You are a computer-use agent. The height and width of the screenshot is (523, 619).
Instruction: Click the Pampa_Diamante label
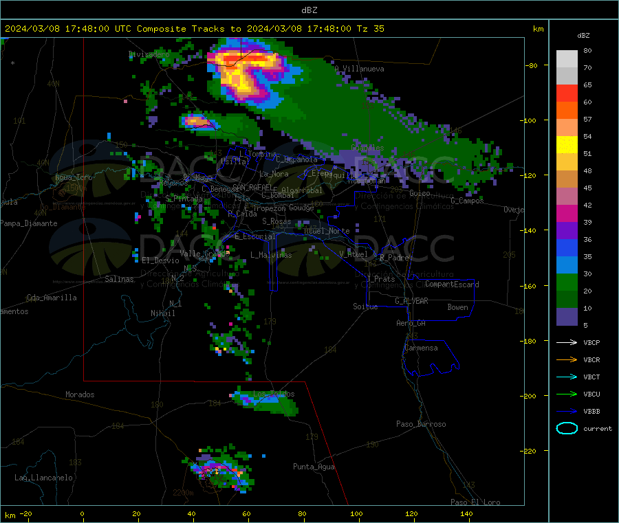coord(28,223)
